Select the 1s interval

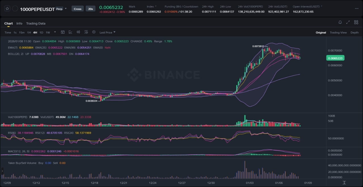[15, 32]
